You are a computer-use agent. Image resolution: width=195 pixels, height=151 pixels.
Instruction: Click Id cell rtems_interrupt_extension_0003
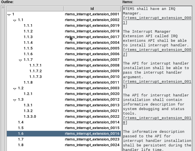click(x=92, y=88)
